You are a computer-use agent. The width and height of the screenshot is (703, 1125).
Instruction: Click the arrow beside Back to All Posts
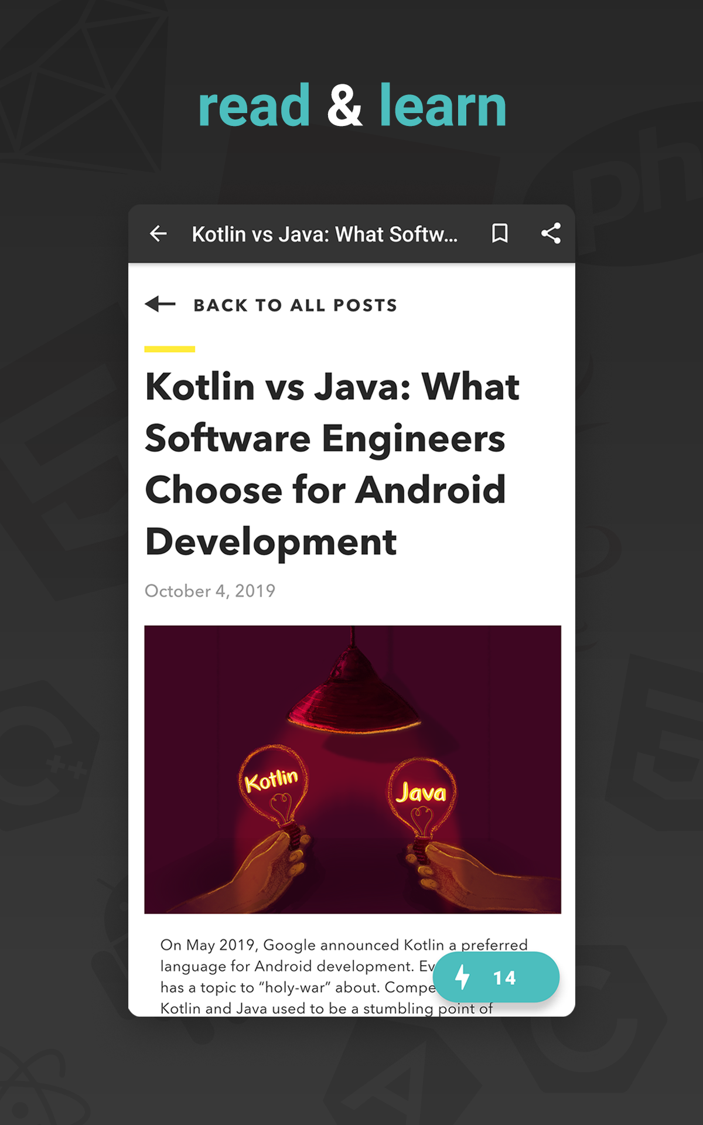tap(160, 304)
